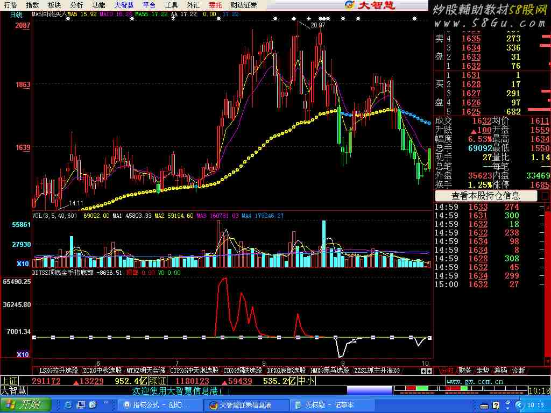Open the 委托 menu
The width and height of the screenshot is (551, 413).
(x=215, y=5)
